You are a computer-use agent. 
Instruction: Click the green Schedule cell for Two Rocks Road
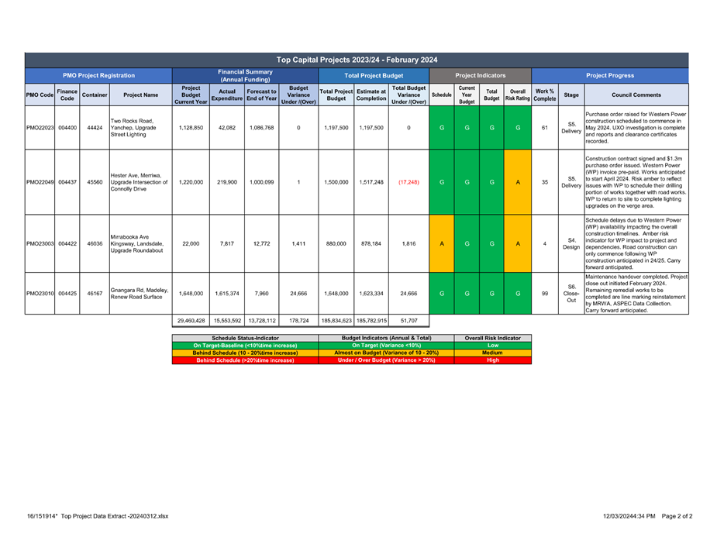[x=442, y=128]
